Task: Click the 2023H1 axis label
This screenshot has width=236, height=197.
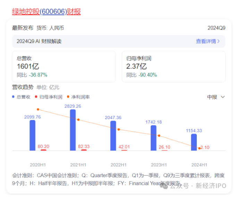Action: [x=159, y=165]
